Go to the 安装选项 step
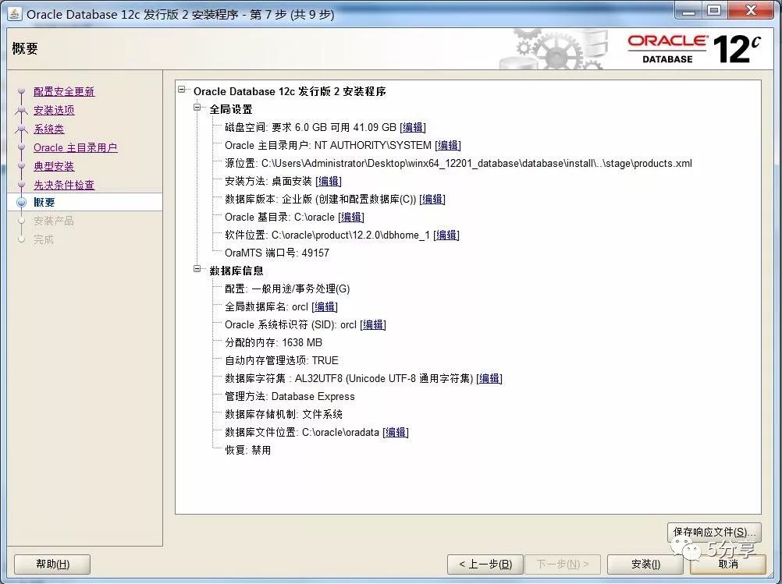Viewport: 782px width, 584px height. [x=54, y=110]
